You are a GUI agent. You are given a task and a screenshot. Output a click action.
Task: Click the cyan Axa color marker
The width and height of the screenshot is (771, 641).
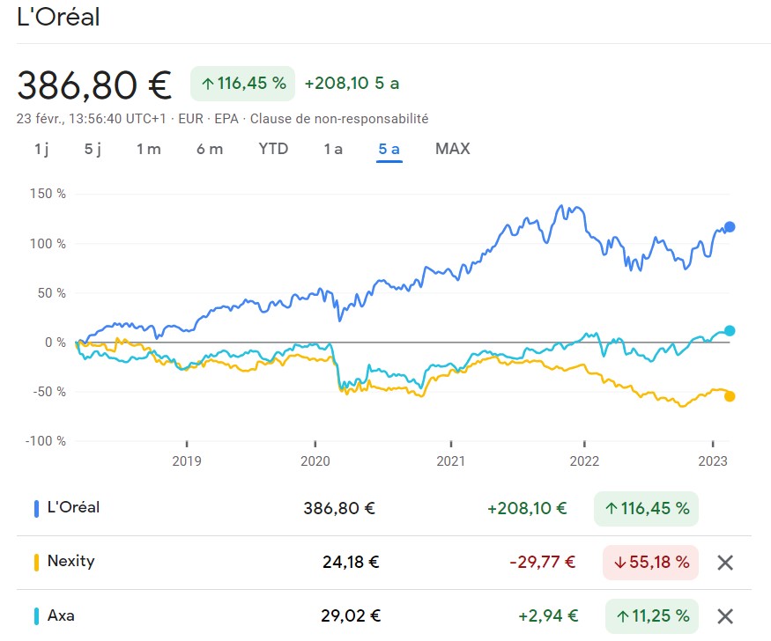click(36, 616)
